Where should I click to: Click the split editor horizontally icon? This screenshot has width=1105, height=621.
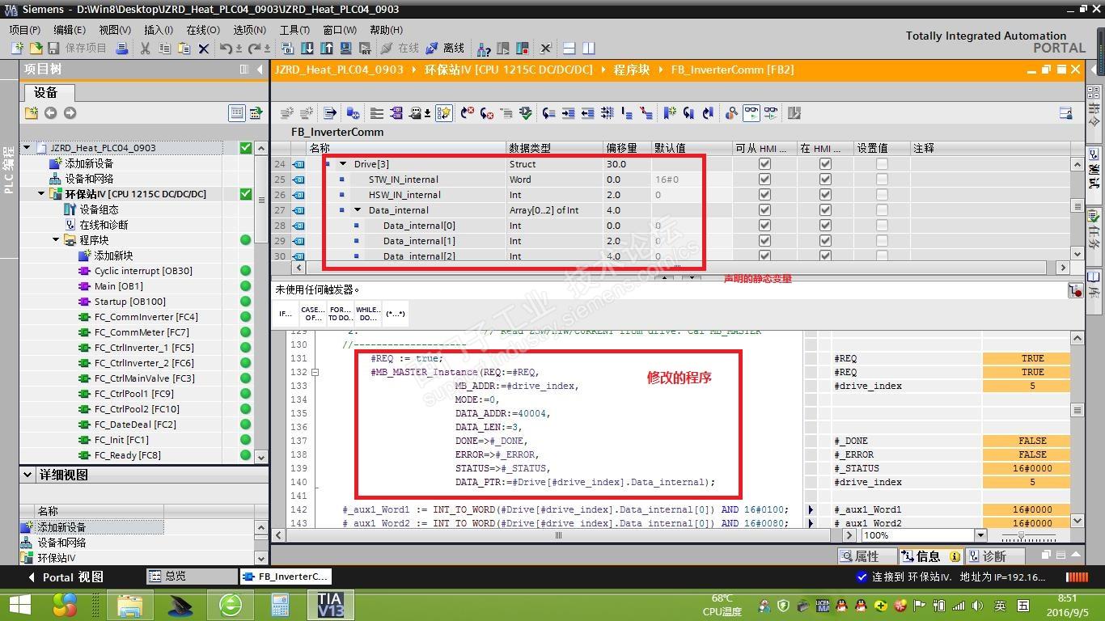click(x=569, y=49)
